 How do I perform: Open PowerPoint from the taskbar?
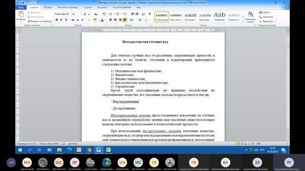[79, 150]
